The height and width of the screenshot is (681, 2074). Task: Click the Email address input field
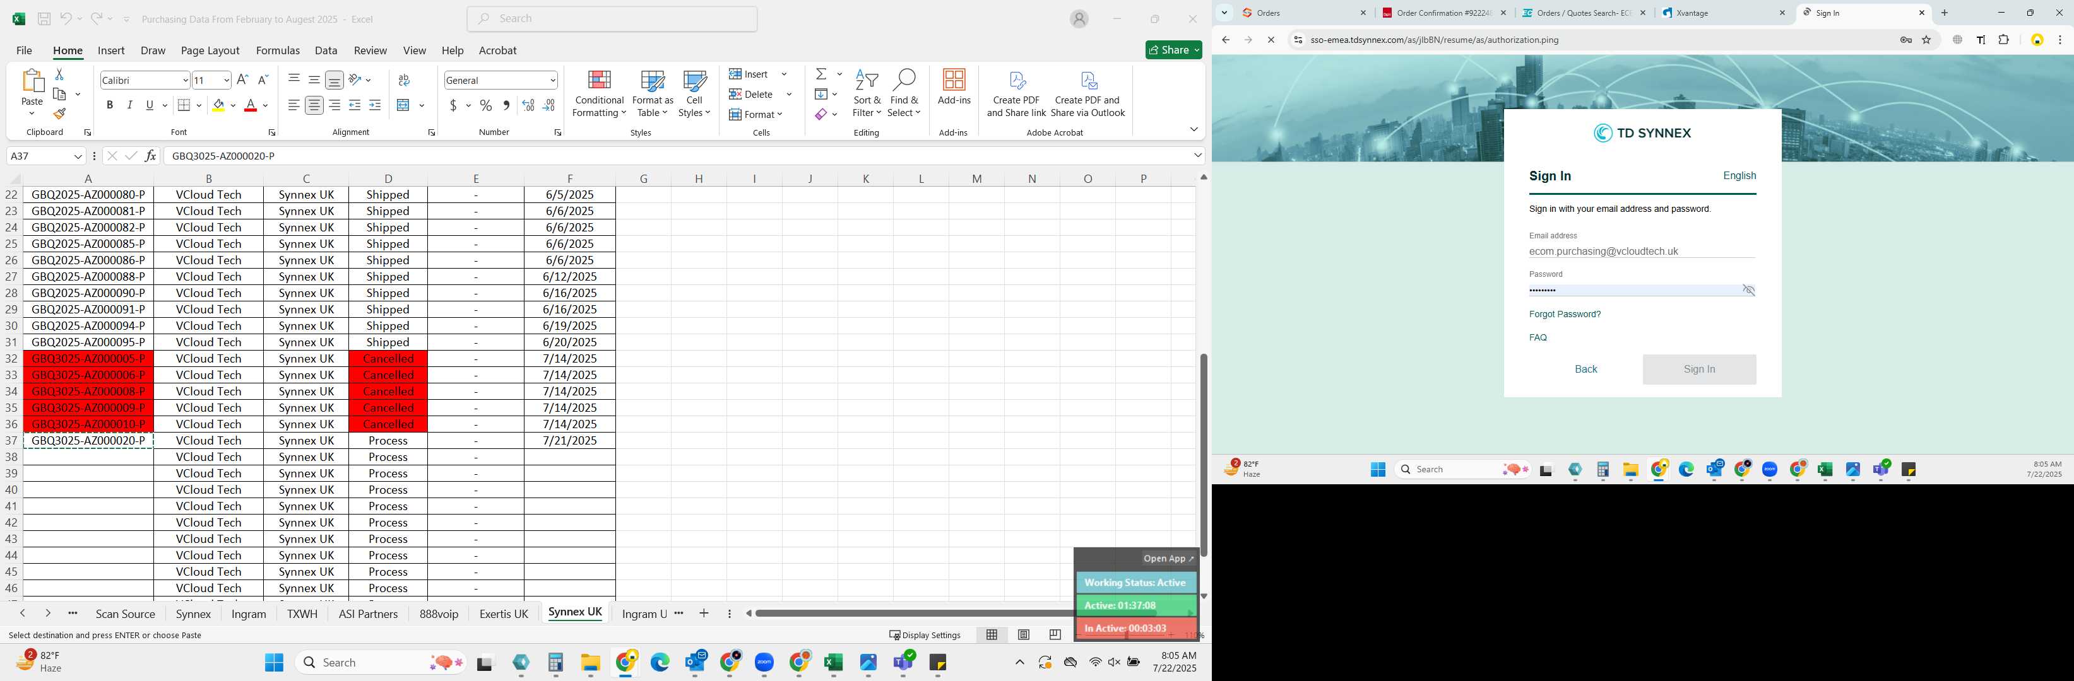[1642, 251]
